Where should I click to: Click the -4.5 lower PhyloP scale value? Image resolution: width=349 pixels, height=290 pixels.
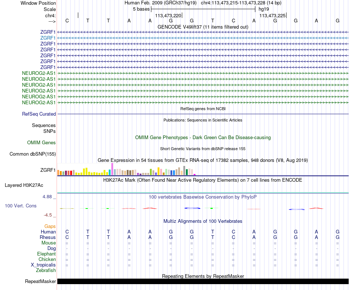(x=48, y=215)
